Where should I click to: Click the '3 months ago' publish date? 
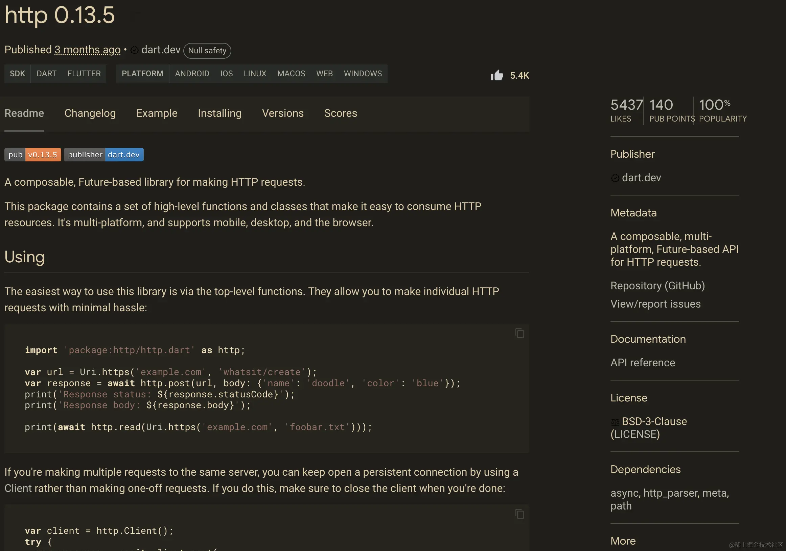pyautogui.click(x=88, y=50)
